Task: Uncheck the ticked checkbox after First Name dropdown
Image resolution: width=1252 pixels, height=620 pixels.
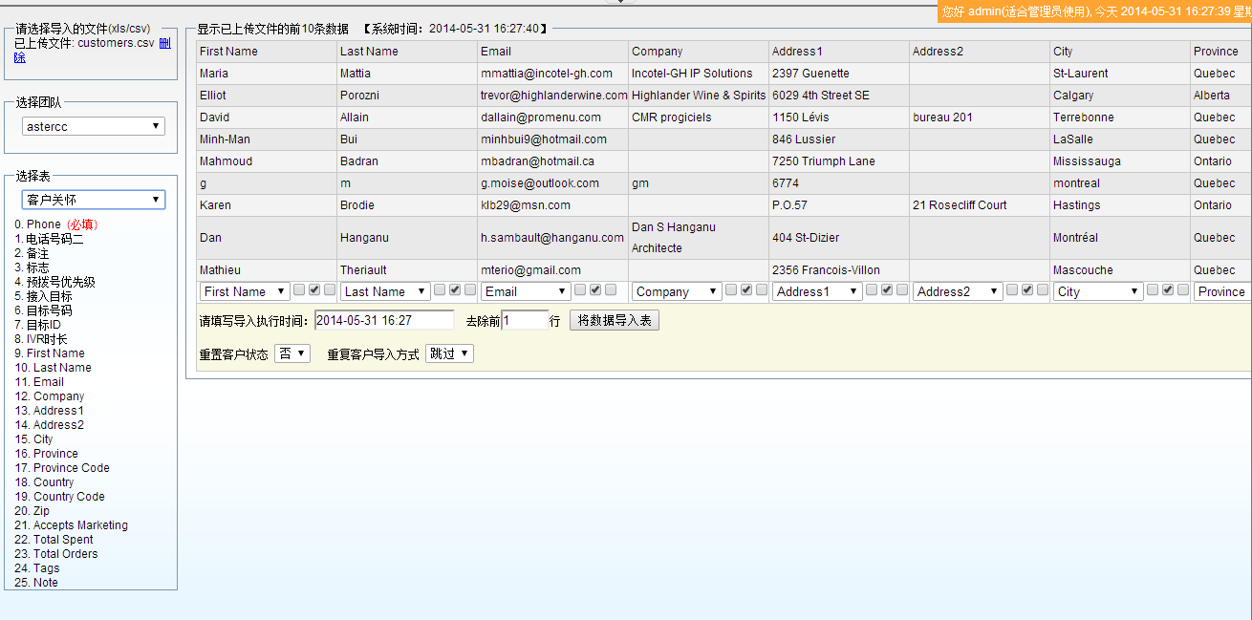Action: click(x=314, y=290)
